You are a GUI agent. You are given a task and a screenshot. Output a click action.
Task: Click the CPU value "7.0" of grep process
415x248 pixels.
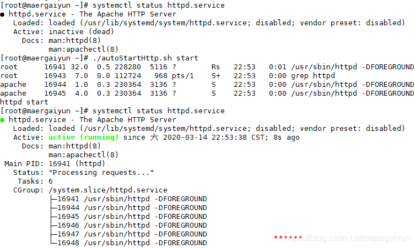click(x=81, y=76)
